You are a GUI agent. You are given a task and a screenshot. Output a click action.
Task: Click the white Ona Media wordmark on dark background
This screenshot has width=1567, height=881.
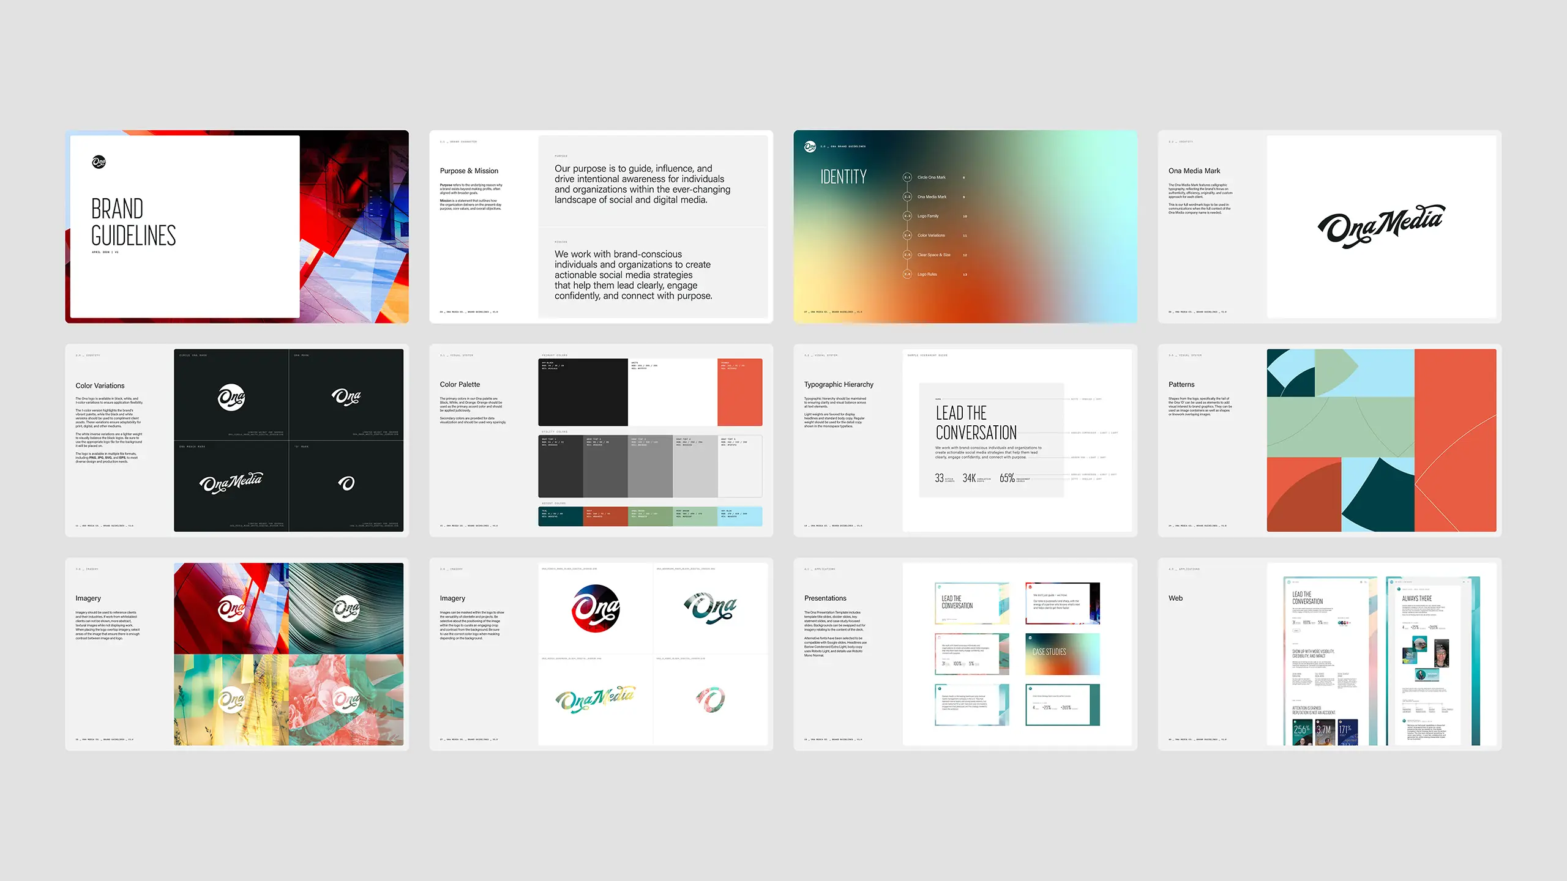(231, 483)
